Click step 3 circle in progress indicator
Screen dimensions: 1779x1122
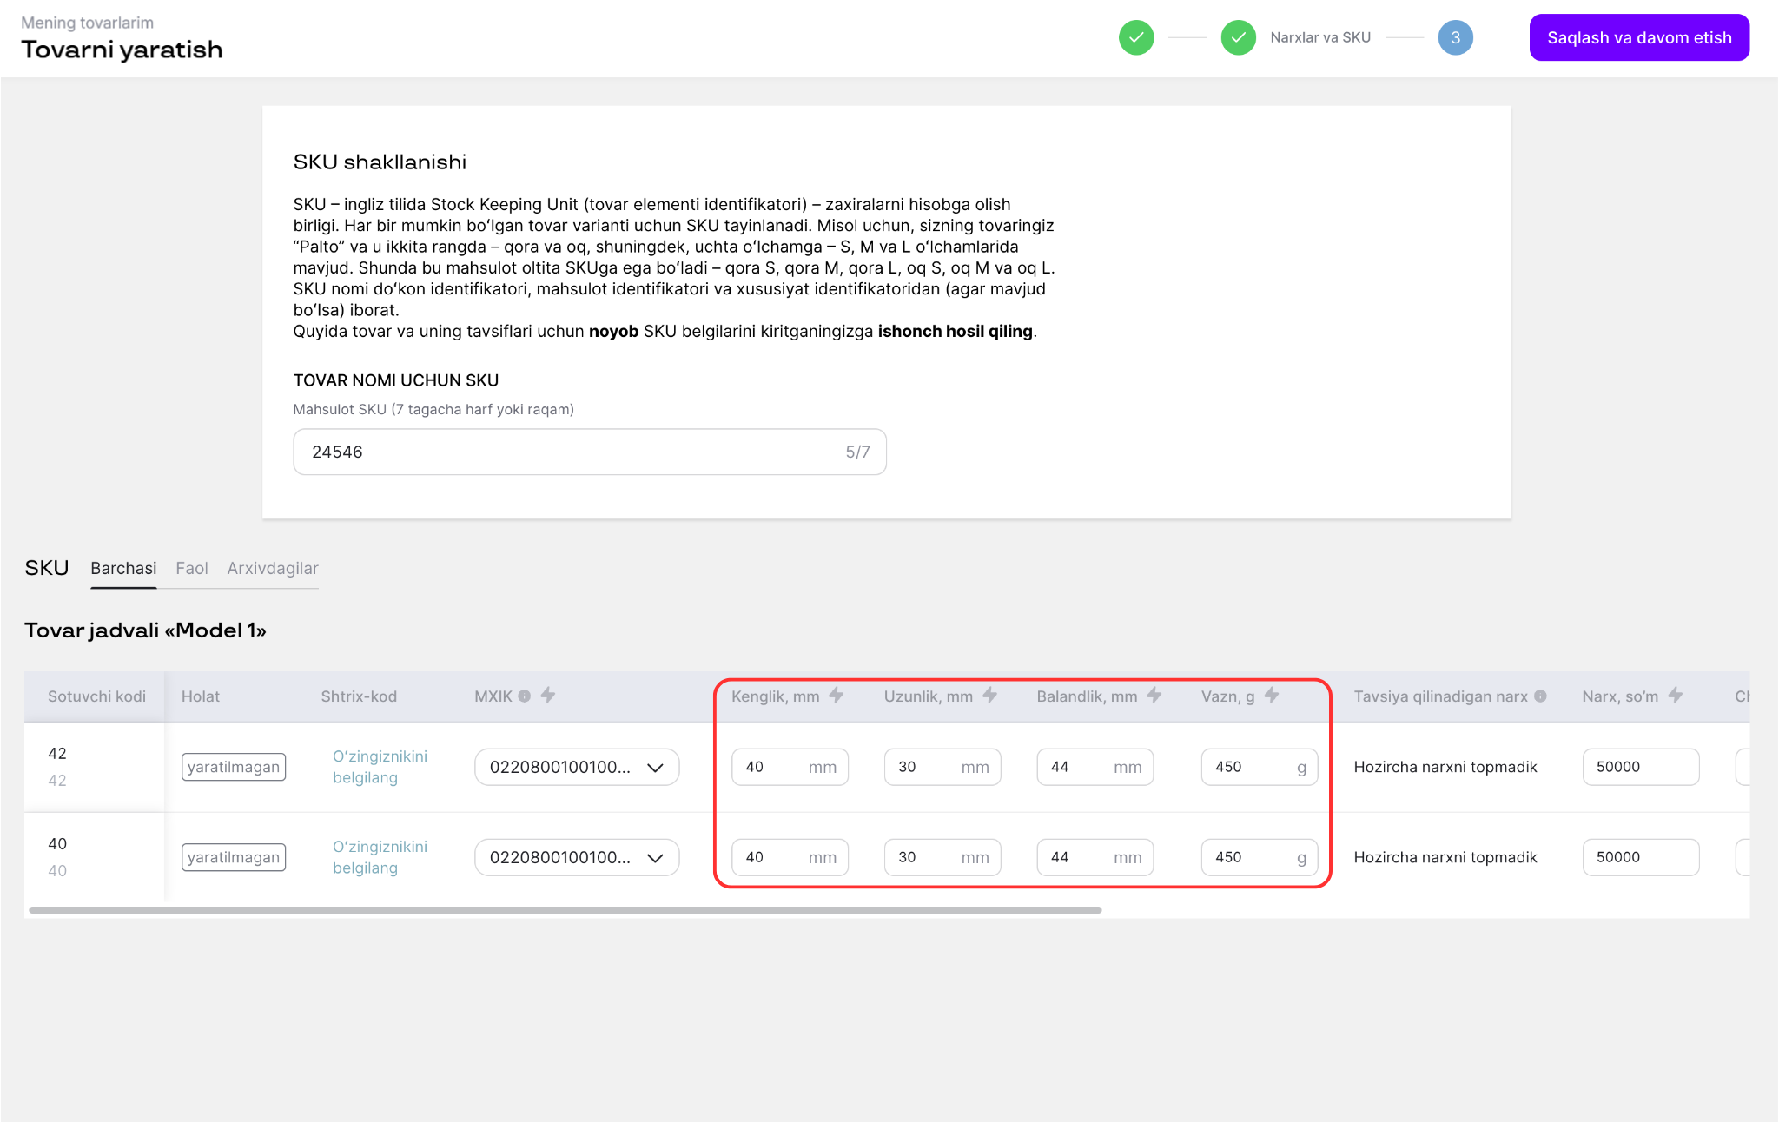click(1455, 37)
